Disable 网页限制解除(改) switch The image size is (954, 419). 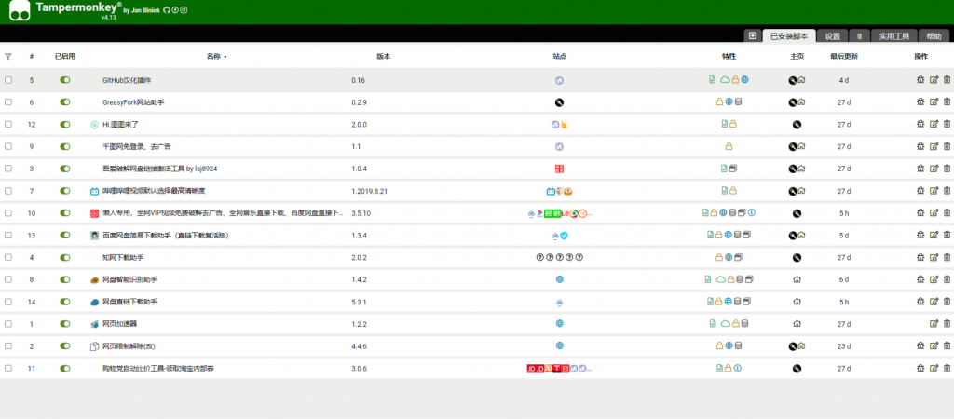click(x=64, y=346)
